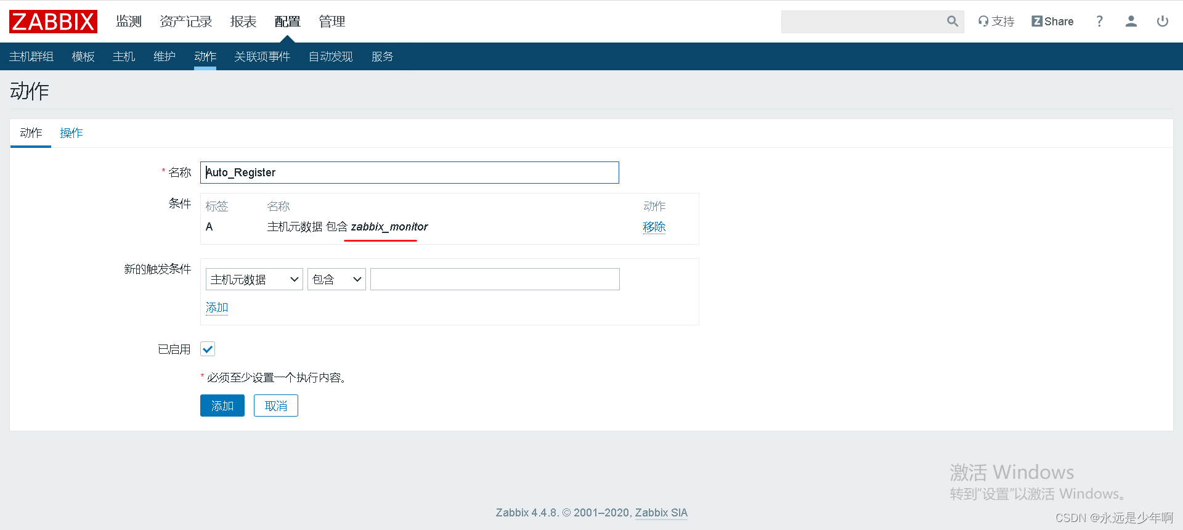Open the 报表 menu

click(x=243, y=22)
